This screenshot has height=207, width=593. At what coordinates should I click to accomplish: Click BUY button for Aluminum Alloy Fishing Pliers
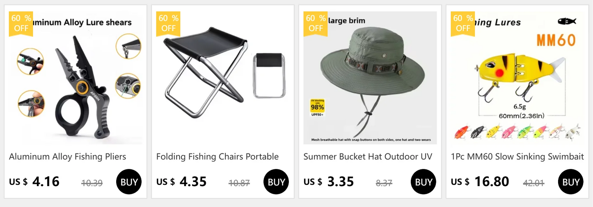(x=129, y=182)
